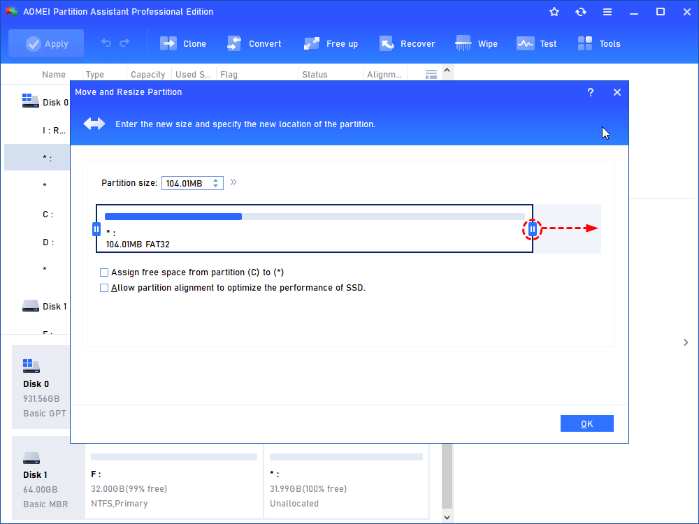
Task: Click the star favorites icon in title bar
Action: [x=554, y=12]
